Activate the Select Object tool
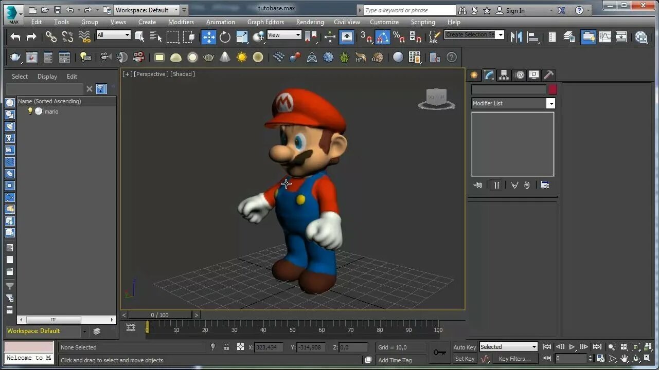 [x=139, y=36]
